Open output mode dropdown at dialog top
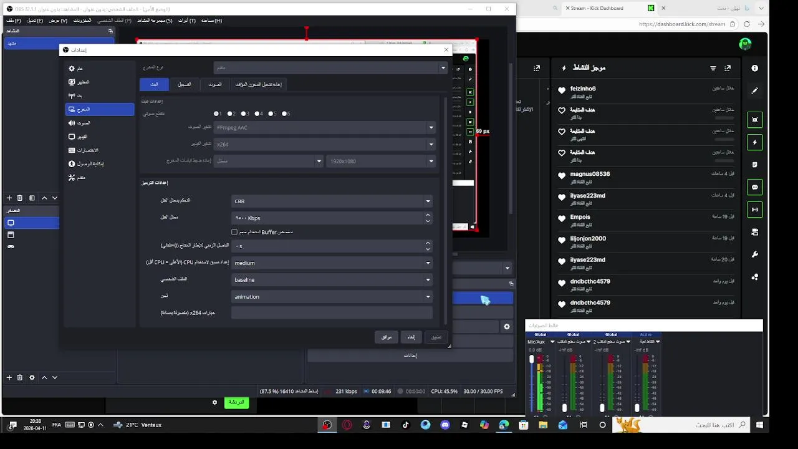 (x=330, y=67)
